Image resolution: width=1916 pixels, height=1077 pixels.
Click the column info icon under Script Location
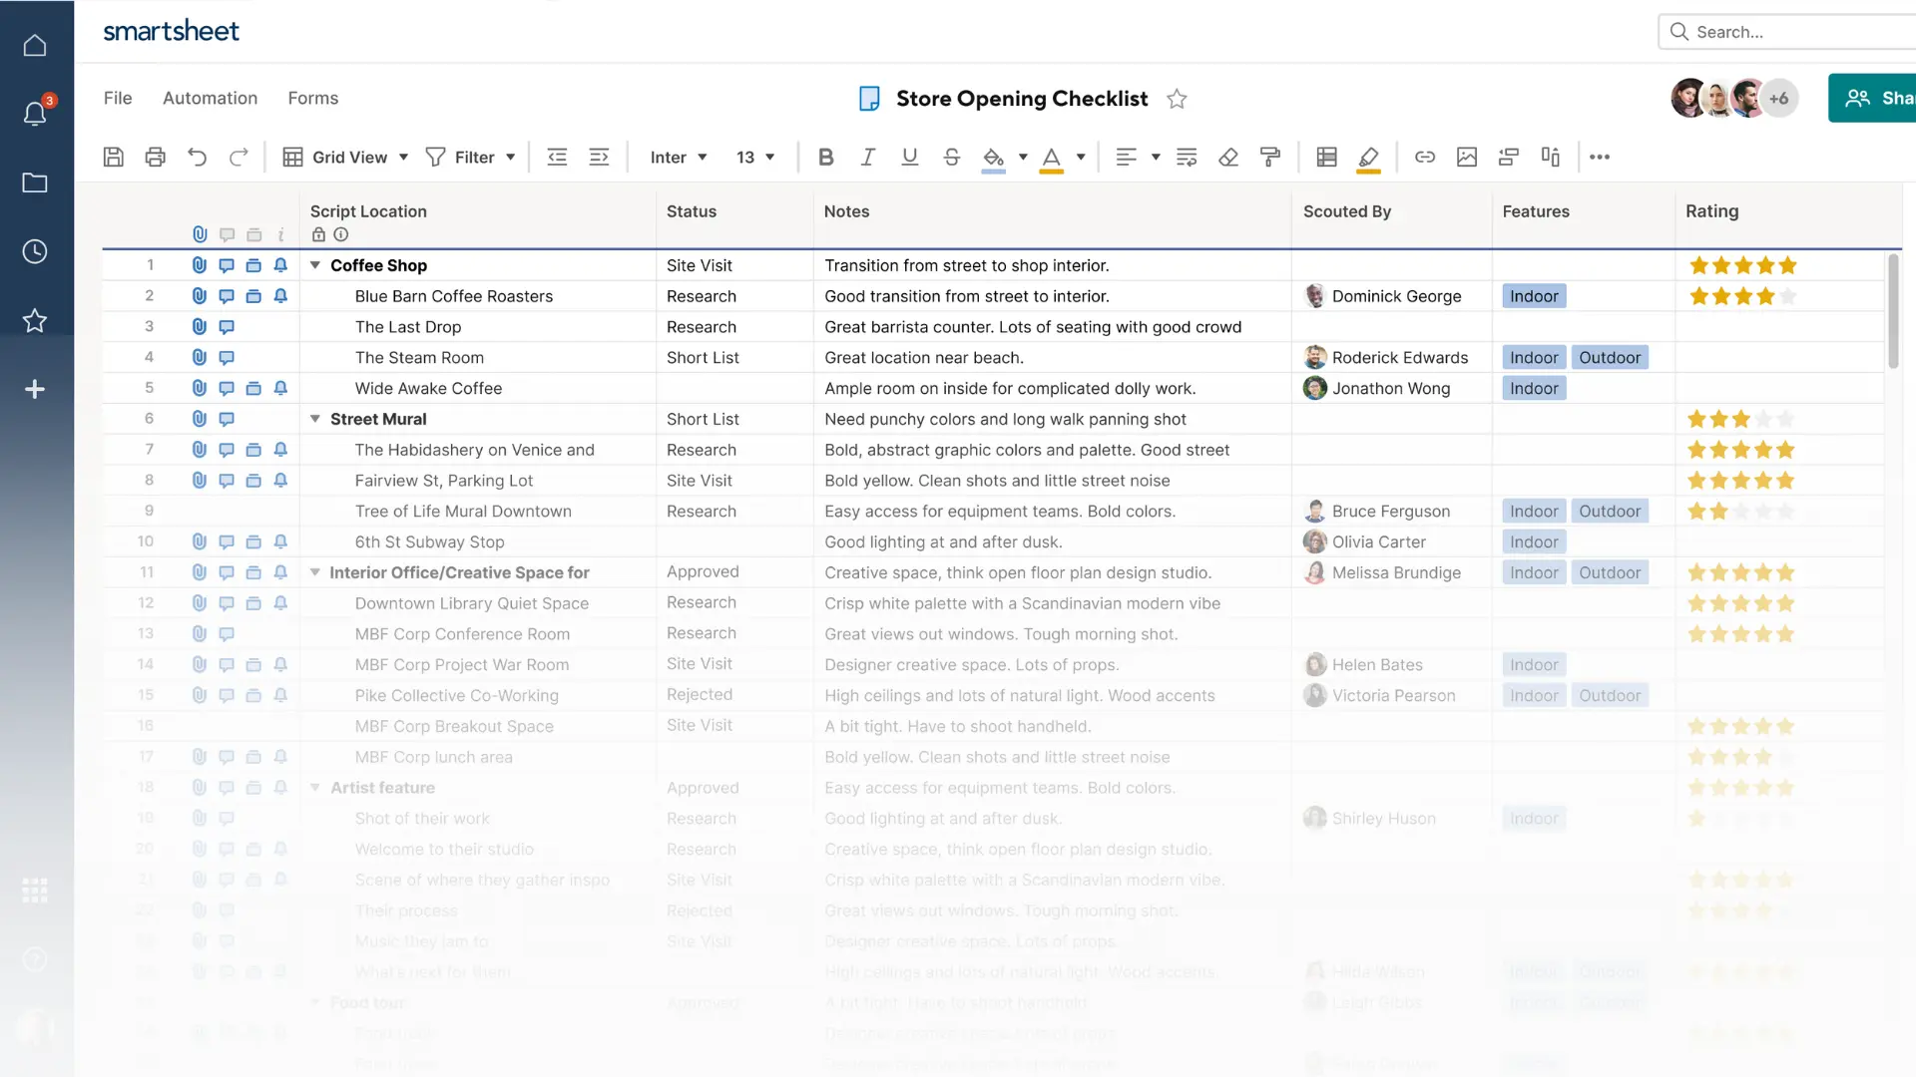(x=341, y=234)
